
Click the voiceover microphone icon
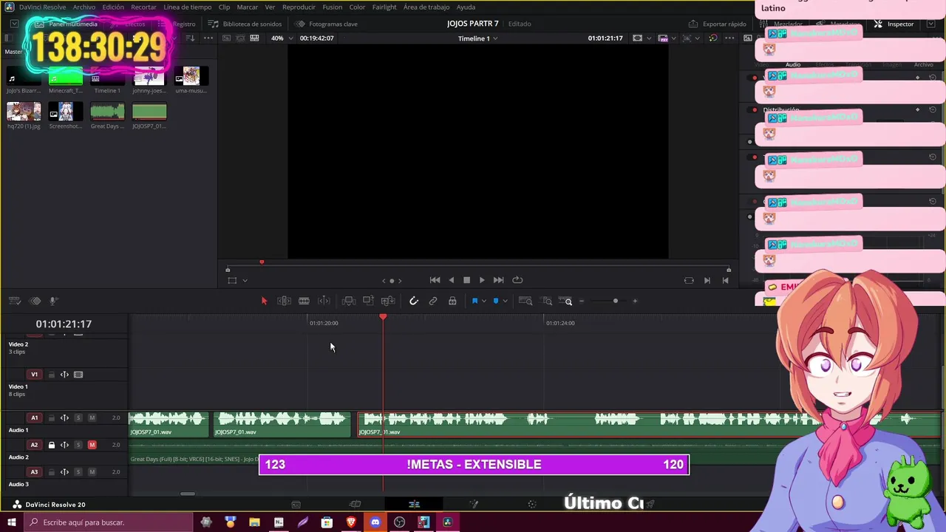(53, 301)
